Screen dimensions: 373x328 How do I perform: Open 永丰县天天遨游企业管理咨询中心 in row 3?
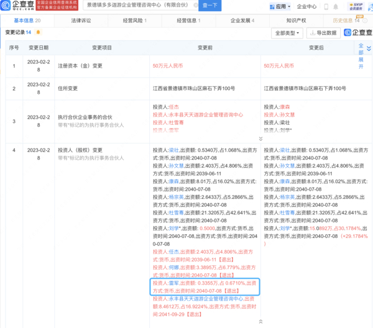point(206,115)
